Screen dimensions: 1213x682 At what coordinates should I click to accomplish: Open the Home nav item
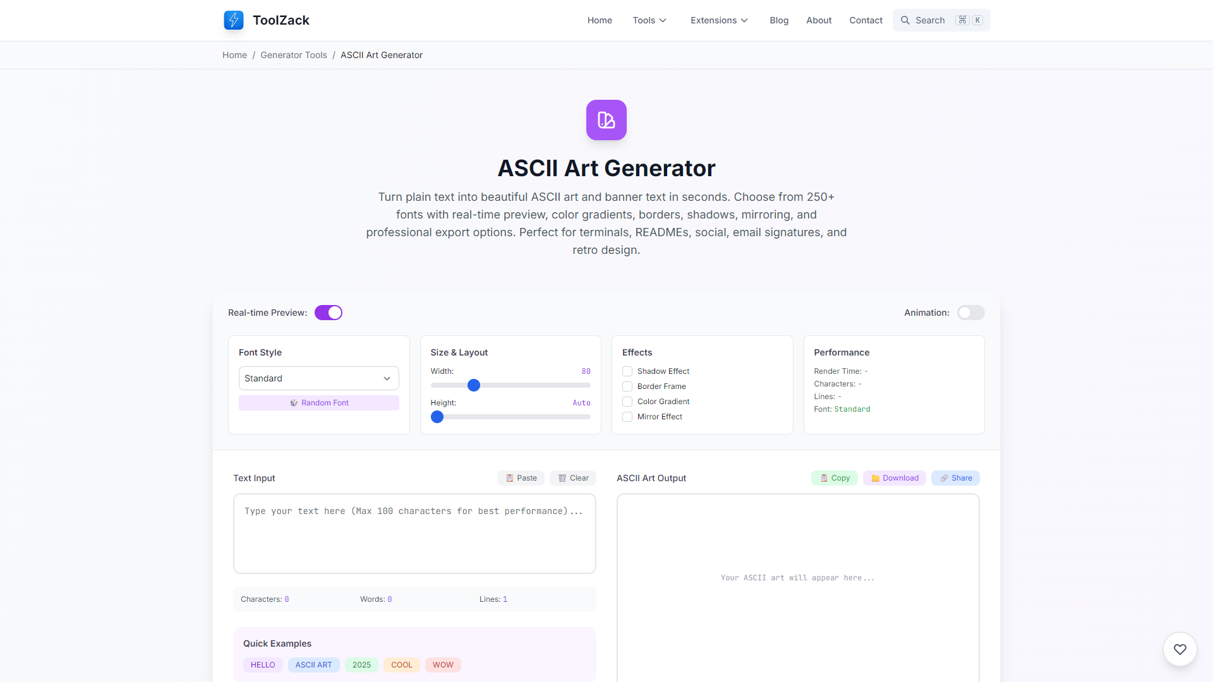click(x=600, y=20)
